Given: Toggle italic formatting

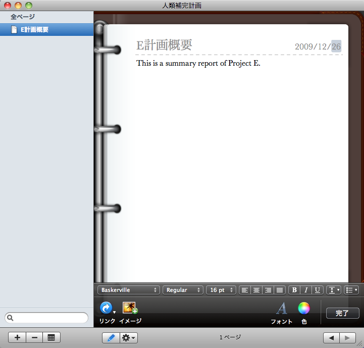Looking at the screenshot, I should [306, 290].
